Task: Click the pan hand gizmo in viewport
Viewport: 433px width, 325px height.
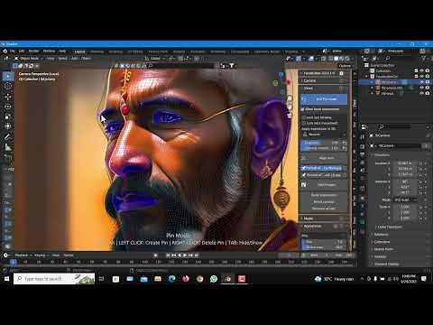Action: (290, 107)
